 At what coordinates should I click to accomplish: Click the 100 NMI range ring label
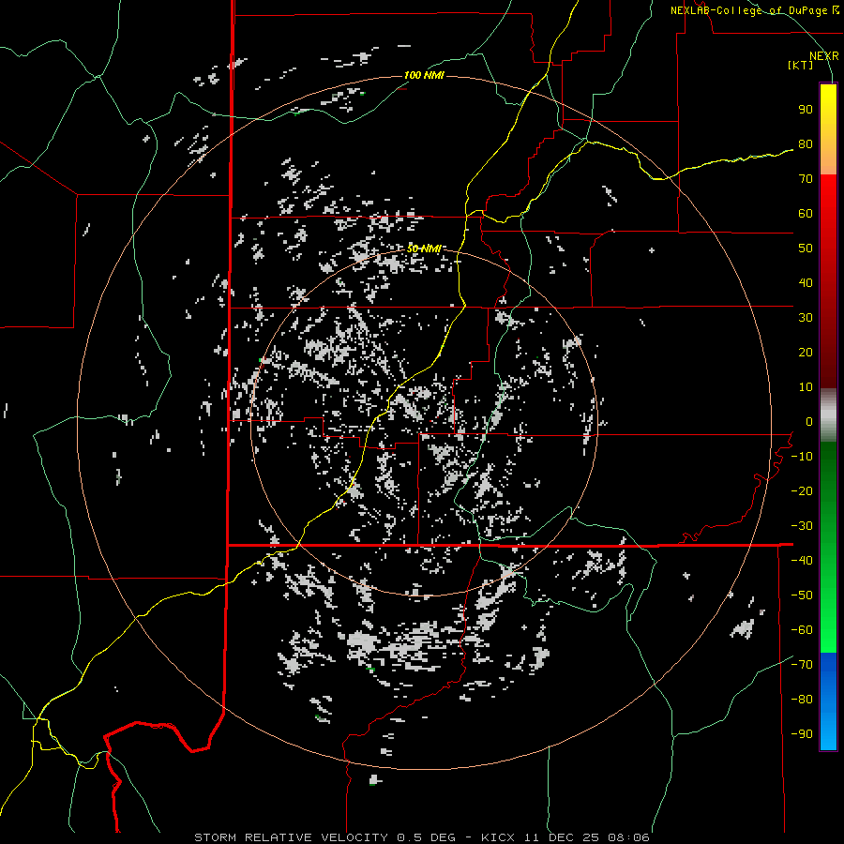click(x=424, y=75)
